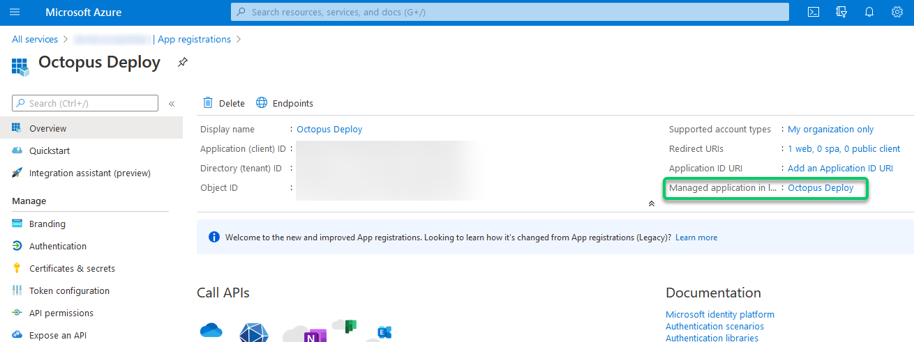Open the notifications bell
The image size is (914, 342).
click(869, 12)
